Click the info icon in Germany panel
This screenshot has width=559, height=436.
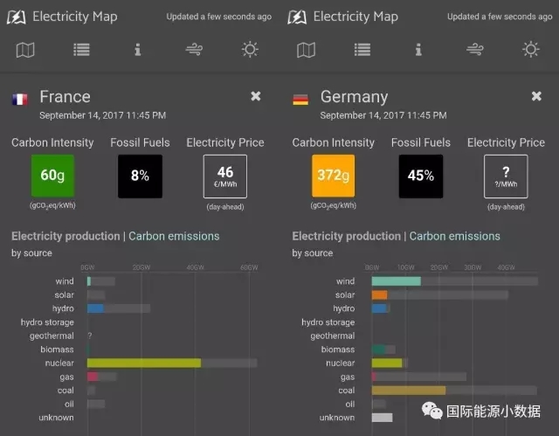click(x=418, y=50)
